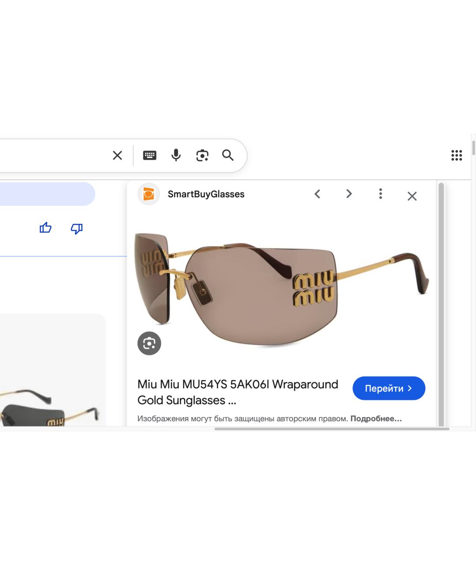476x565 pixels.
Task: Open the Подробнее copyright info link
Action: point(376,418)
